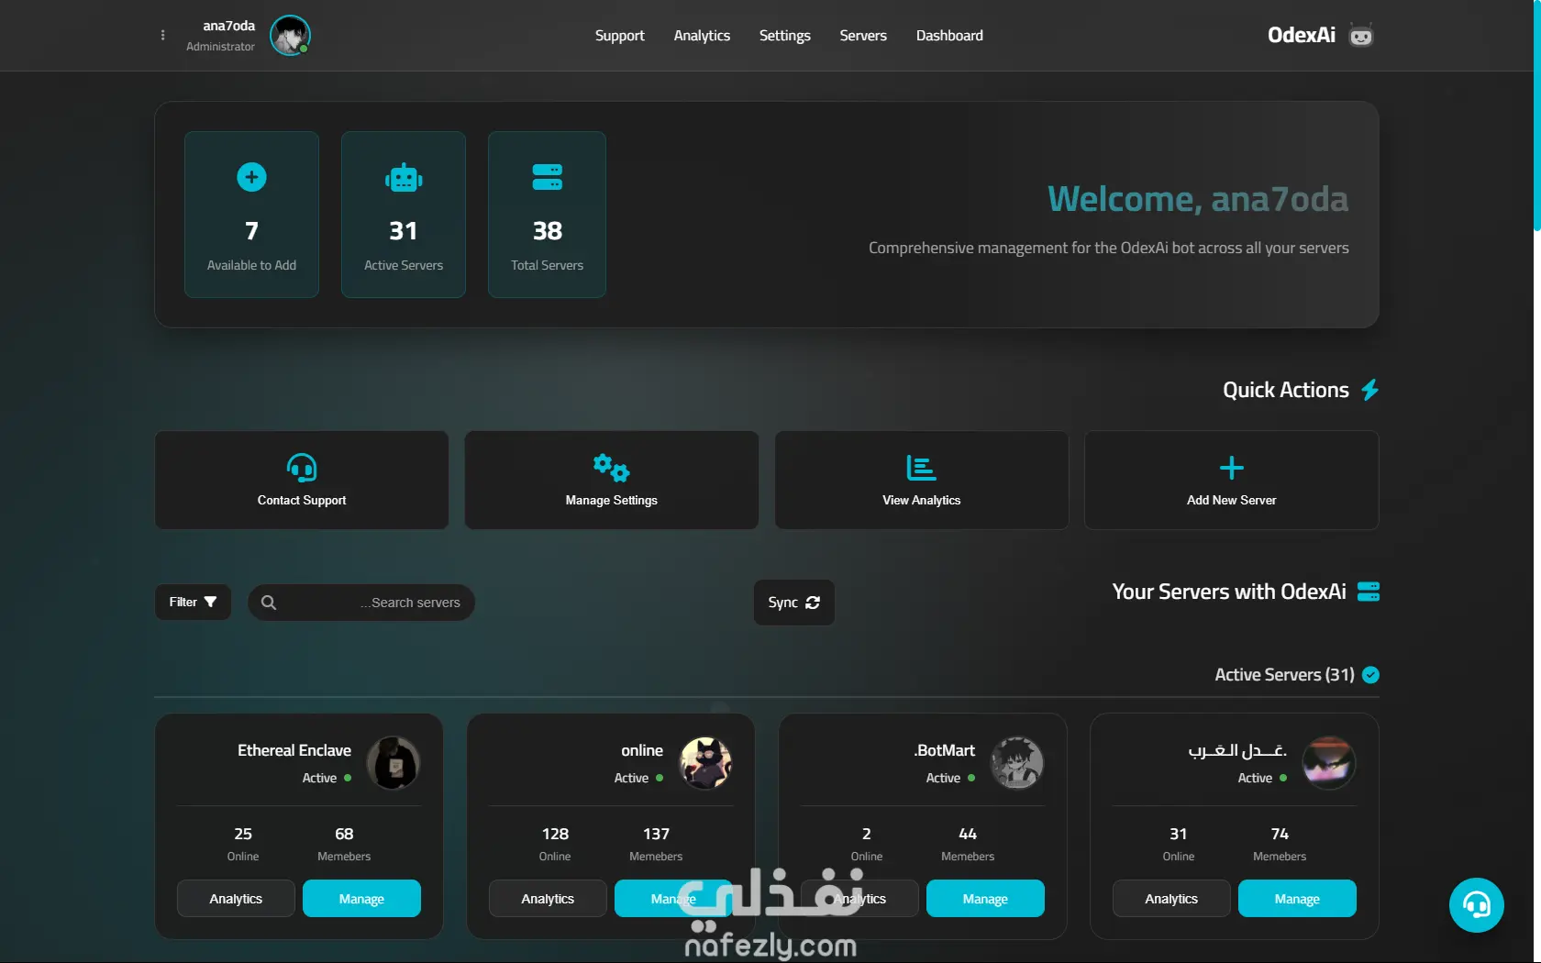The image size is (1541, 963).
Task: Click the Arabic-named server avatar
Action: tap(1329, 763)
